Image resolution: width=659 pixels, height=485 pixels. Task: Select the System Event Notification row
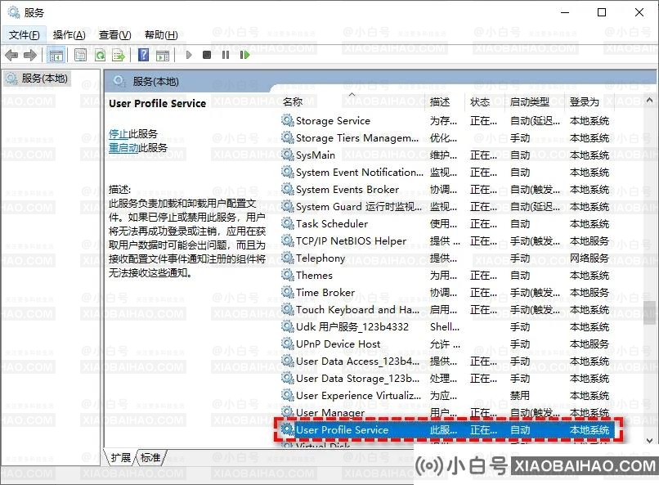(446, 173)
